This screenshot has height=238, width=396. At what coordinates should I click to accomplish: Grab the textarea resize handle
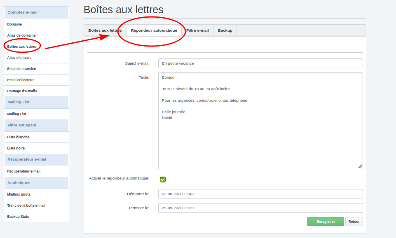pos(360,166)
